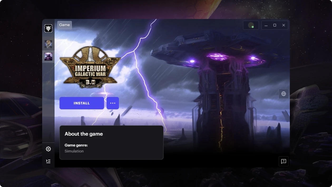Open the globe language selector
332x187 pixels.
(284, 94)
